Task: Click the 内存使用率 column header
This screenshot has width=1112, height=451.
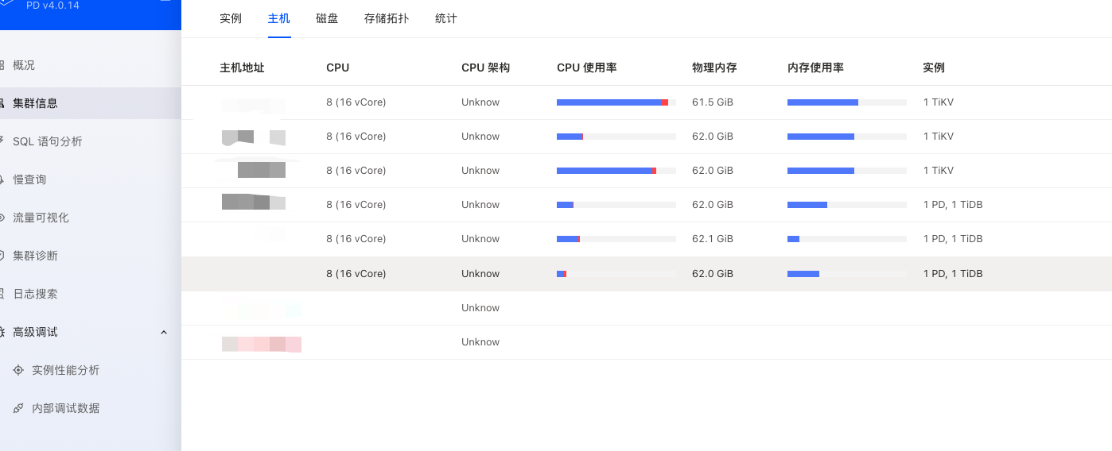Action: point(815,68)
